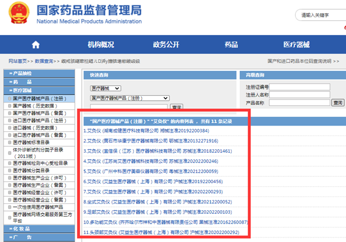Click the home icon in navigation bar
The height and width of the screenshot is (242, 346).
36,45
